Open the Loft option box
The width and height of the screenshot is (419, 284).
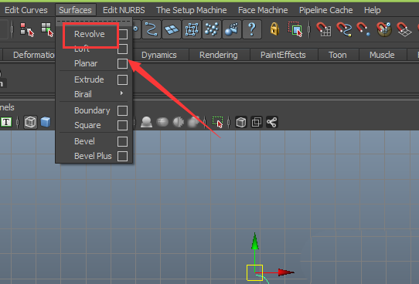[x=122, y=49]
